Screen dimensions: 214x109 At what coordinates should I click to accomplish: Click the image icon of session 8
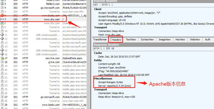pyautogui.click(x=2, y=23)
